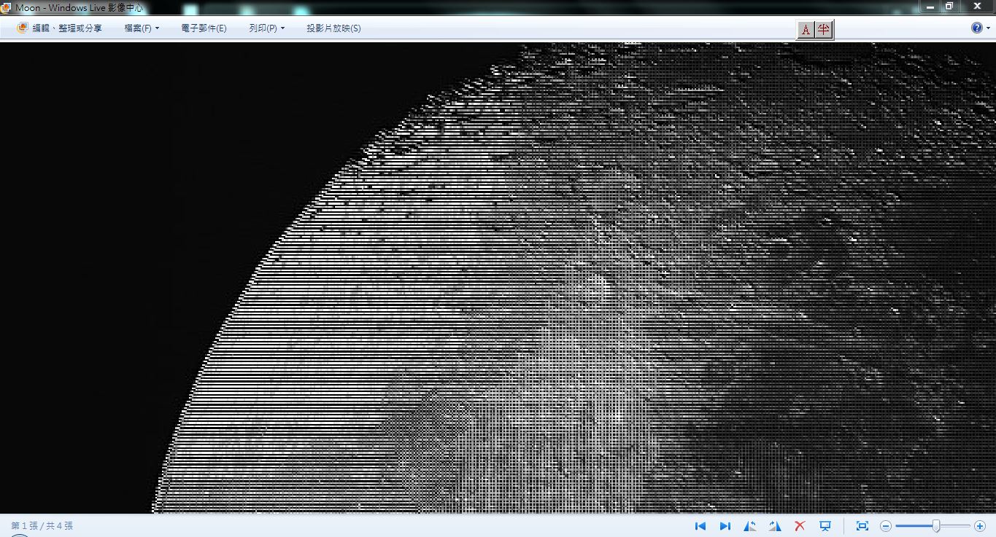
Task: Rotate the photo clockwise
Action: 775,526
